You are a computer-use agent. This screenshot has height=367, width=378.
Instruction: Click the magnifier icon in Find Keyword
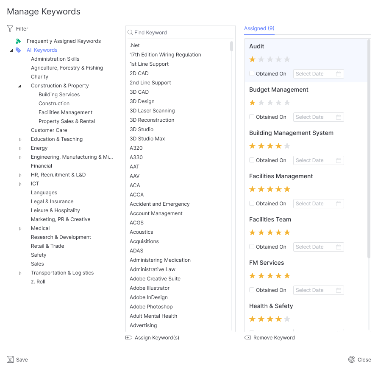(x=131, y=32)
